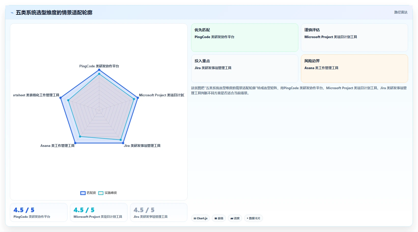Click Asana 类工作管理工具 text in 风险边界 card

[321, 68]
